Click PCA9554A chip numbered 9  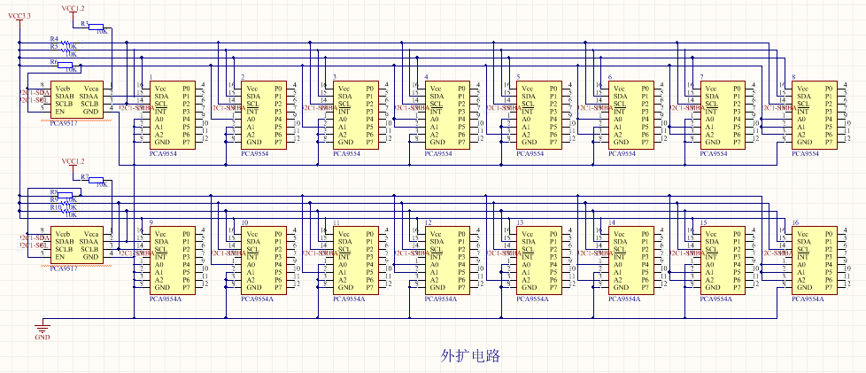[x=172, y=260]
